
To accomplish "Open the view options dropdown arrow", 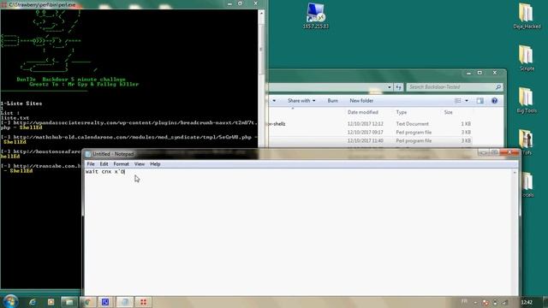I will (467, 101).
